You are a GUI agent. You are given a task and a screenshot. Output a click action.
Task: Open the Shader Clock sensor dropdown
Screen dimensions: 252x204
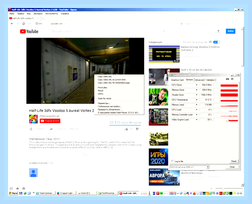pyautogui.click(x=196, y=95)
